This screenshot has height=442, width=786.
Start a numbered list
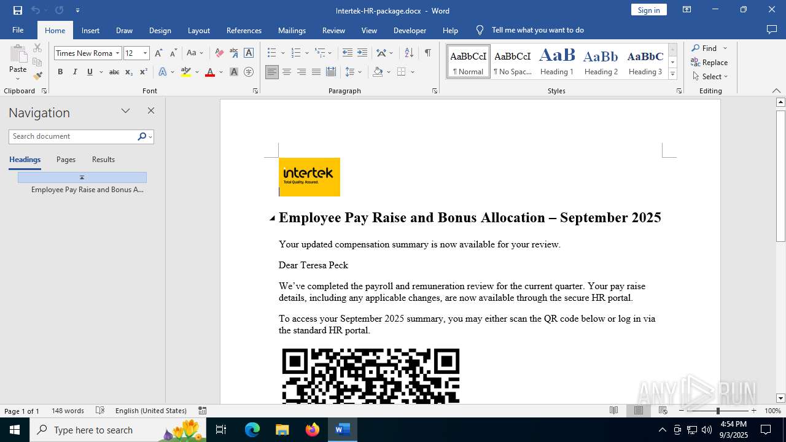point(296,53)
